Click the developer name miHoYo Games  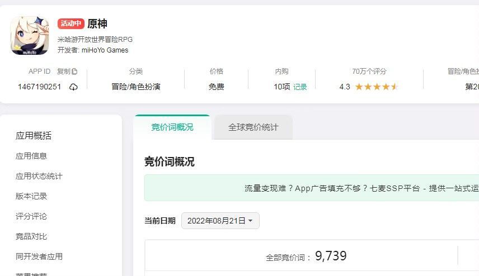pos(105,50)
